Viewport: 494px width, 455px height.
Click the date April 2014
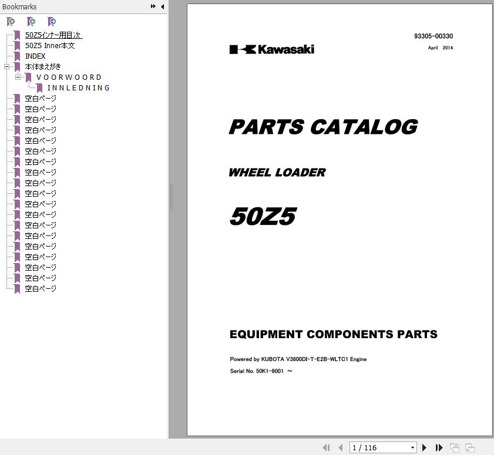(441, 48)
